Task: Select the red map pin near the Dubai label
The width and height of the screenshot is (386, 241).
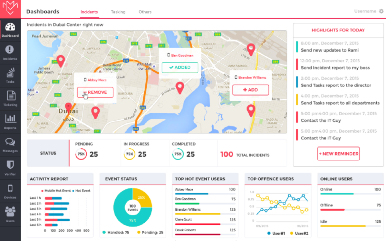Action: [x=68, y=106]
